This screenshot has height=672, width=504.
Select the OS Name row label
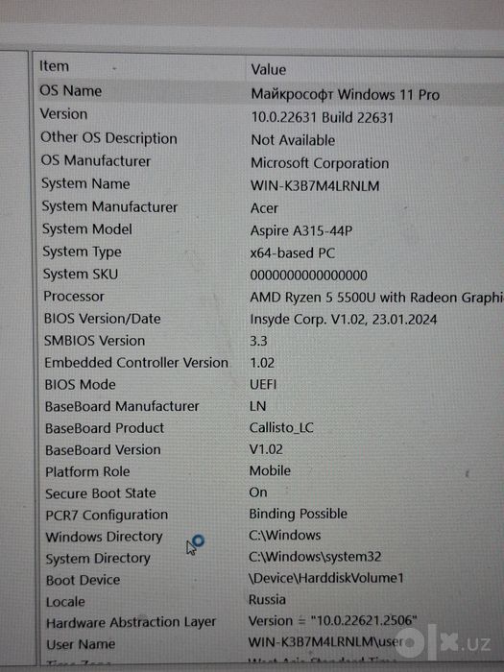pyautogui.click(x=71, y=91)
